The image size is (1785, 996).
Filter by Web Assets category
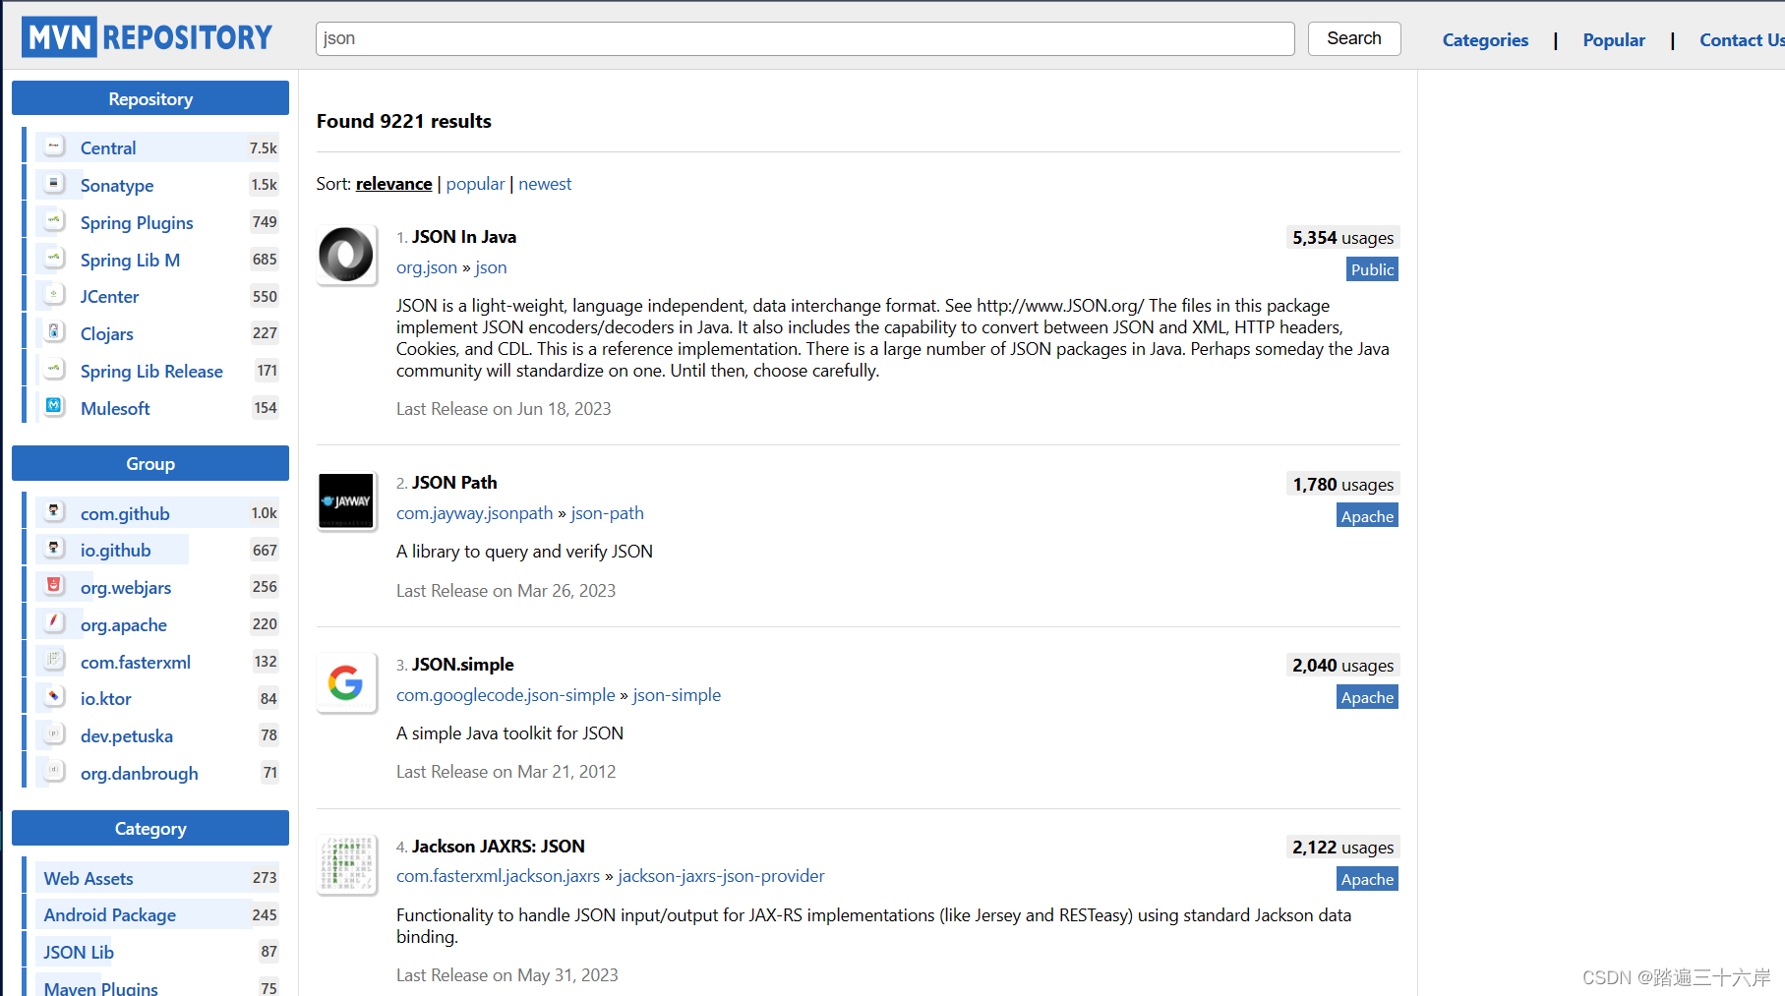(x=89, y=879)
